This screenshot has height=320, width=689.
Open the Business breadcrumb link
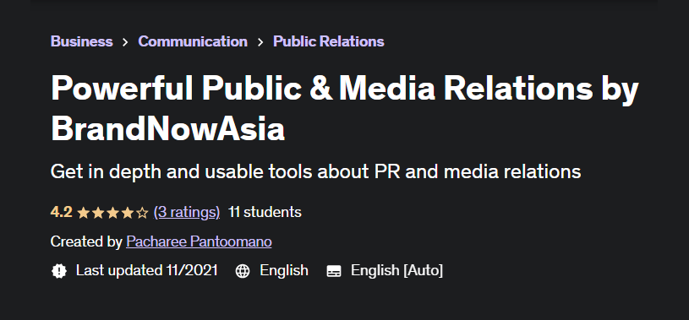point(82,41)
